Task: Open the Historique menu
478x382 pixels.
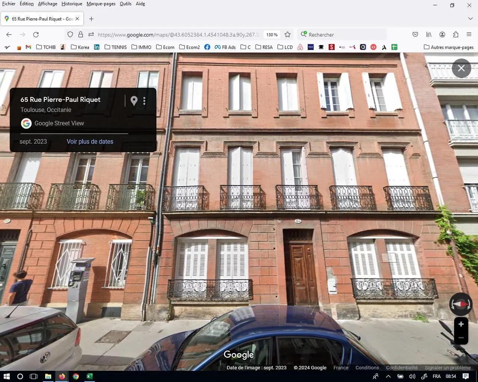Action: 72,4
